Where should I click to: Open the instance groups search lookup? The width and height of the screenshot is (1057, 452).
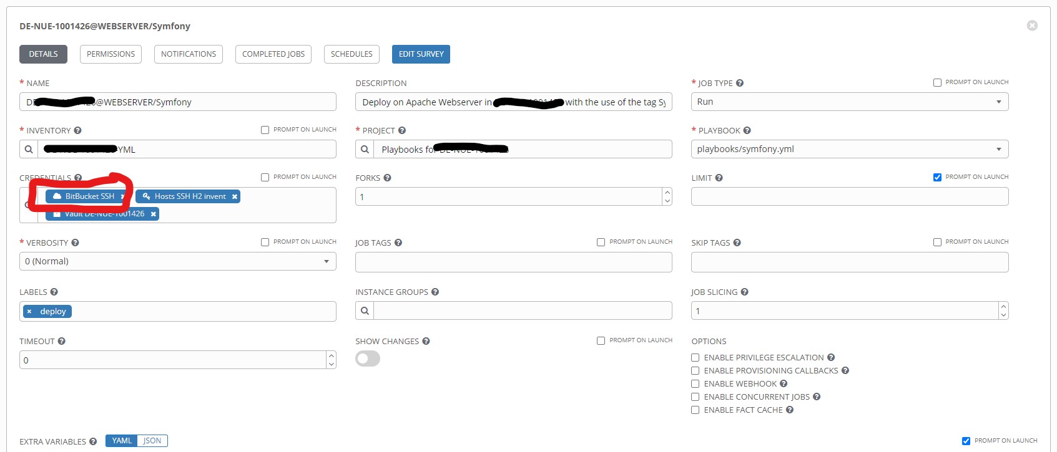[365, 311]
